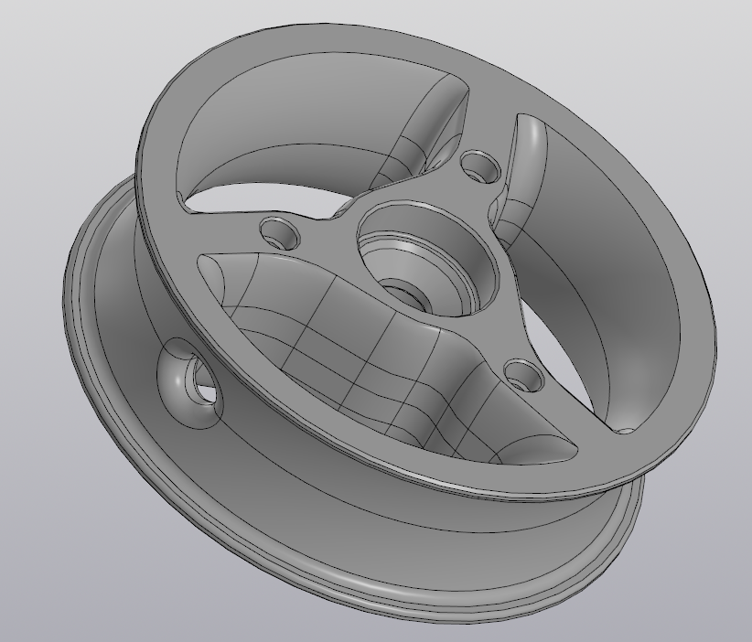Image resolution: width=752 pixels, height=642 pixels.
Task: Select the valve stem hole on the rim barrel
Action: pos(191,383)
